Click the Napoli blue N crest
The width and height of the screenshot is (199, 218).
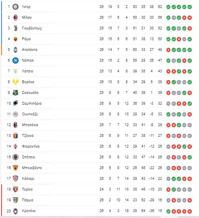[15, 60]
